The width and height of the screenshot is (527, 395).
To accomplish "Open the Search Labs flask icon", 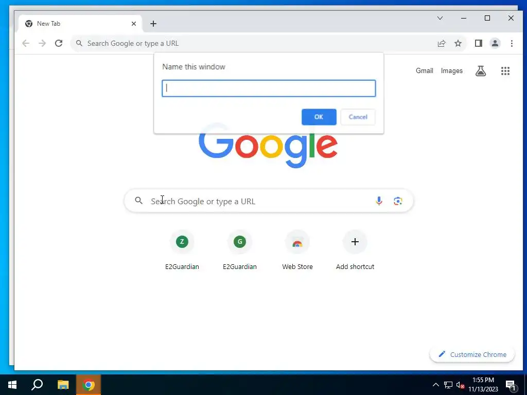I will coord(480,71).
